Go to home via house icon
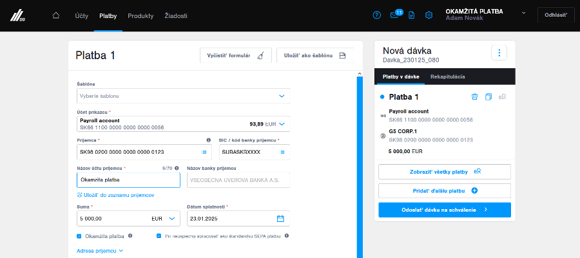Viewport: 580px width, 258px height. coord(56,15)
